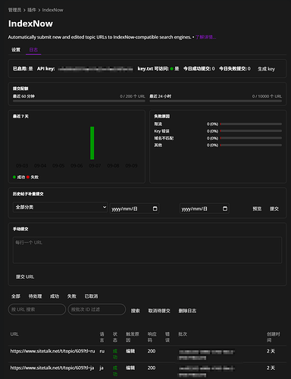Click the '2 天' time in ru row
This screenshot has height=379, width=291.
(x=271, y=351)
